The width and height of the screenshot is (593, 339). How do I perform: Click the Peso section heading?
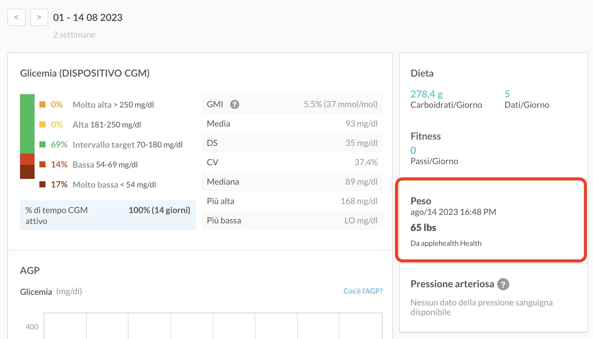tap(421, 201)
